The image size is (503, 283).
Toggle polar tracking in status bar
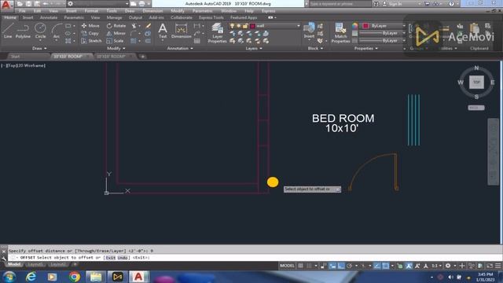tap(349, 266)
